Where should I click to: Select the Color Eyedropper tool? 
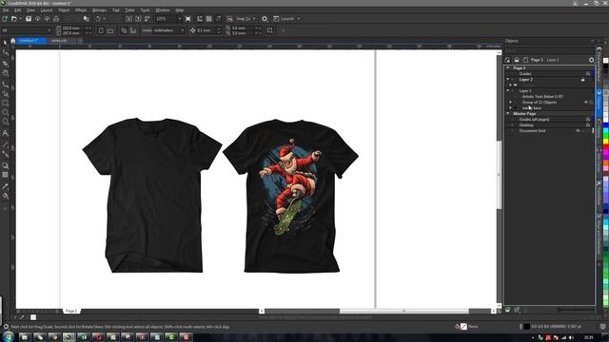[x=5, y=186]
